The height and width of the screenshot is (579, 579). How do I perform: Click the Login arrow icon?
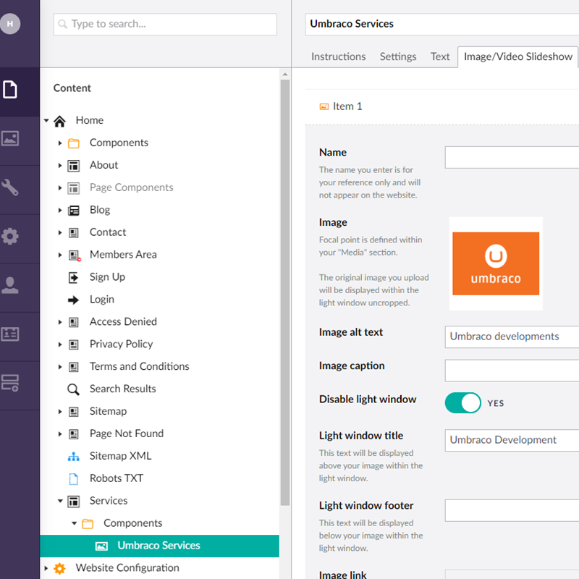click(x=74, y=300)
